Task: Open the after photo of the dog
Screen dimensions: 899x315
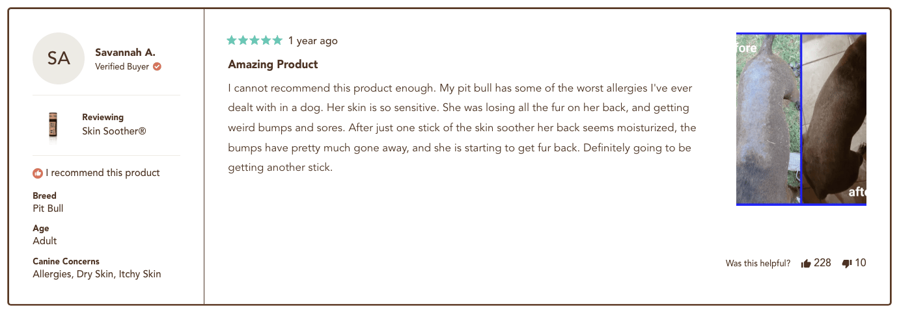Action: 834,119
